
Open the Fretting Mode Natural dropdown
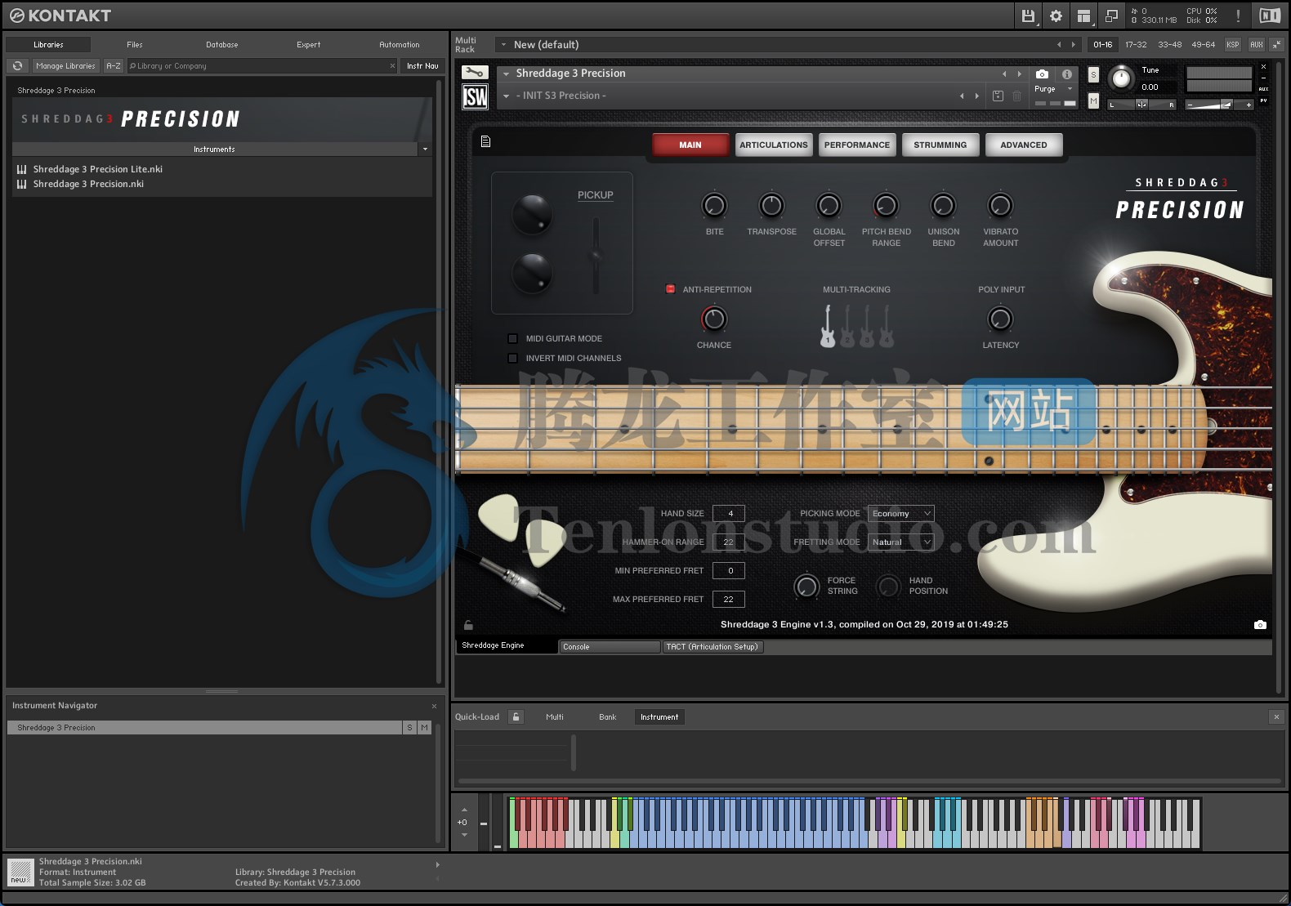click(900, 542)
